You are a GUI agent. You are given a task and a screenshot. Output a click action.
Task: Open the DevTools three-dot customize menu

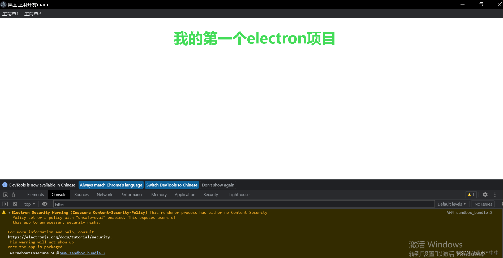(x=495, y=195)
